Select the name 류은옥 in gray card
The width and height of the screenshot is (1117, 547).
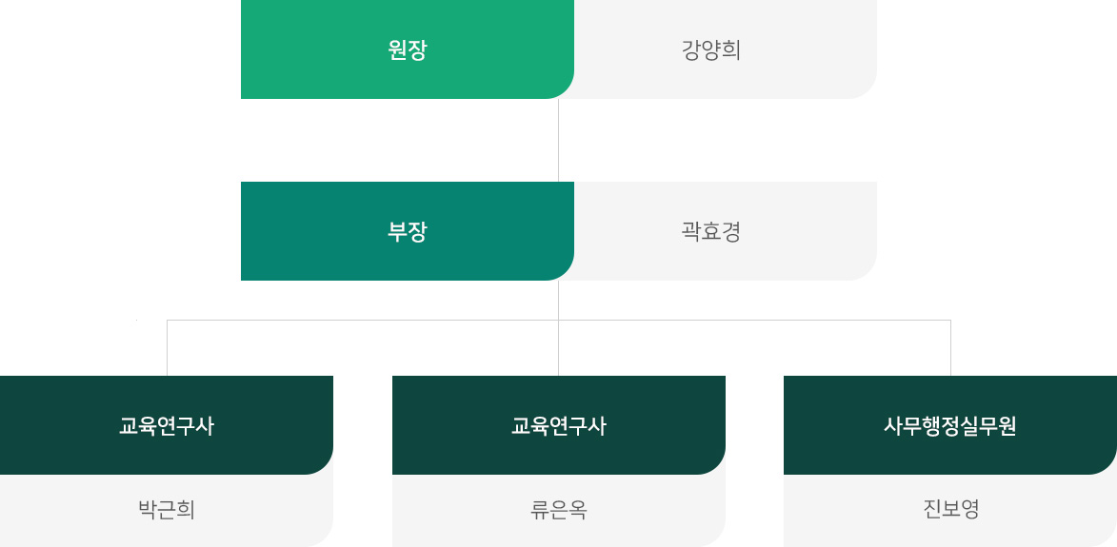[558, 510]
